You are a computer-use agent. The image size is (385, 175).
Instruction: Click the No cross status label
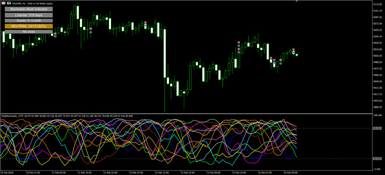(28, 32)
